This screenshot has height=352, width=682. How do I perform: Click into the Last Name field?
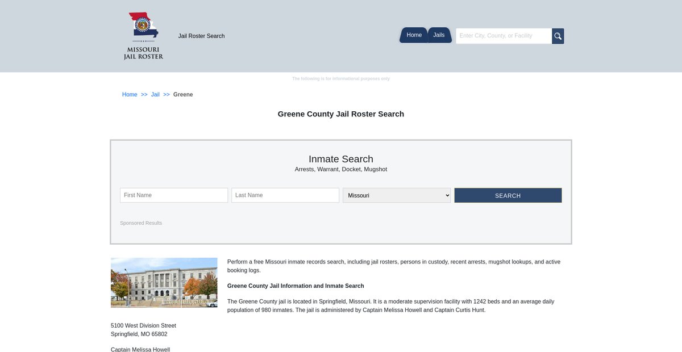coord(285,195)
